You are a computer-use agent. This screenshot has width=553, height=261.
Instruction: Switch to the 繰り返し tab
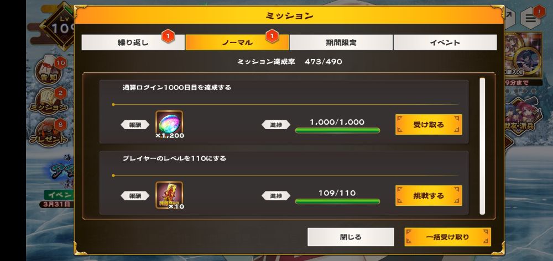pyautogui.click(x=133, y=42)
